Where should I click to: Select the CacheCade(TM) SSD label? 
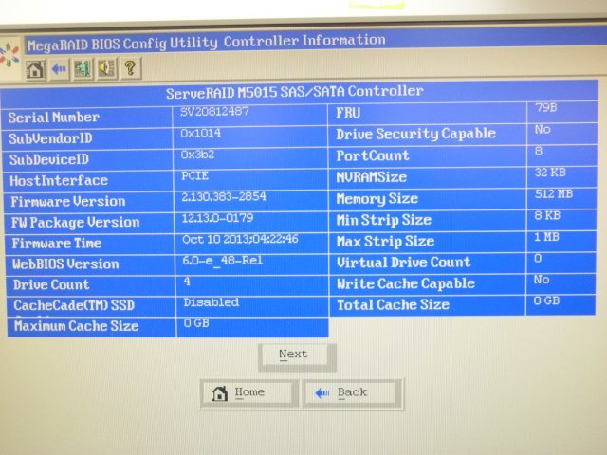pyautogui.click(x=74, y=305)
